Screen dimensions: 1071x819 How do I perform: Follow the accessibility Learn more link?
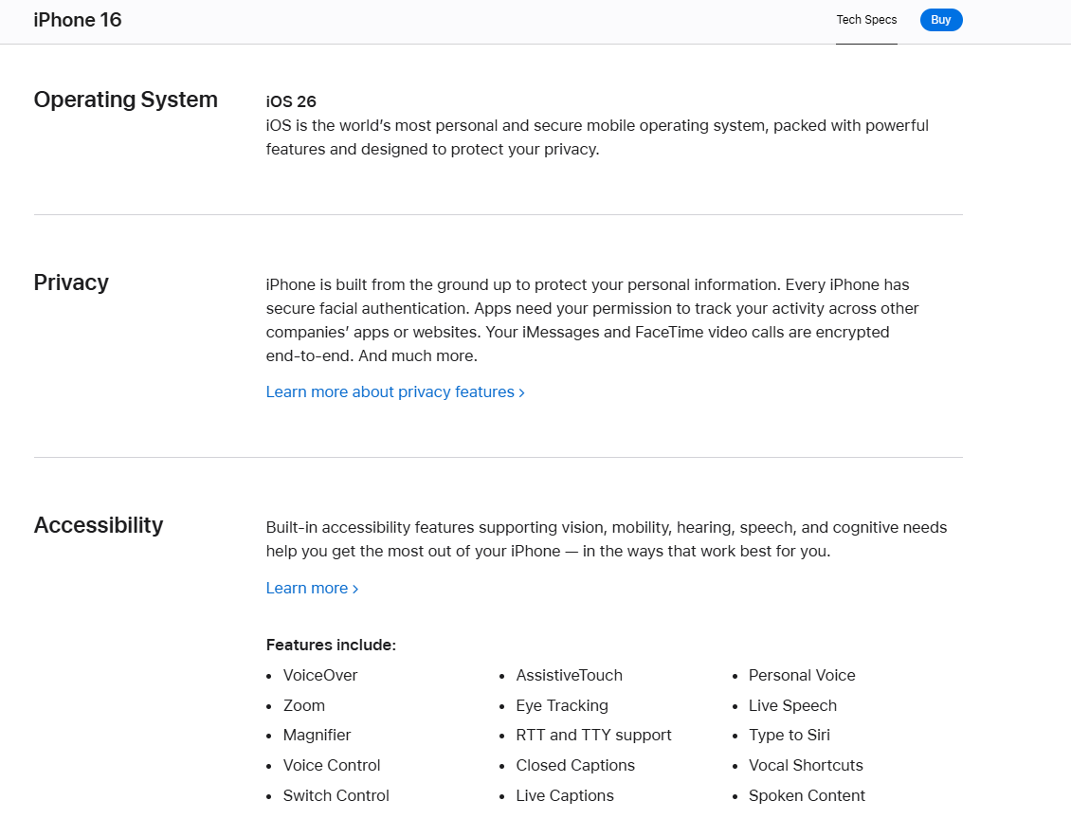pyautogui.click(x=306, y=589)
